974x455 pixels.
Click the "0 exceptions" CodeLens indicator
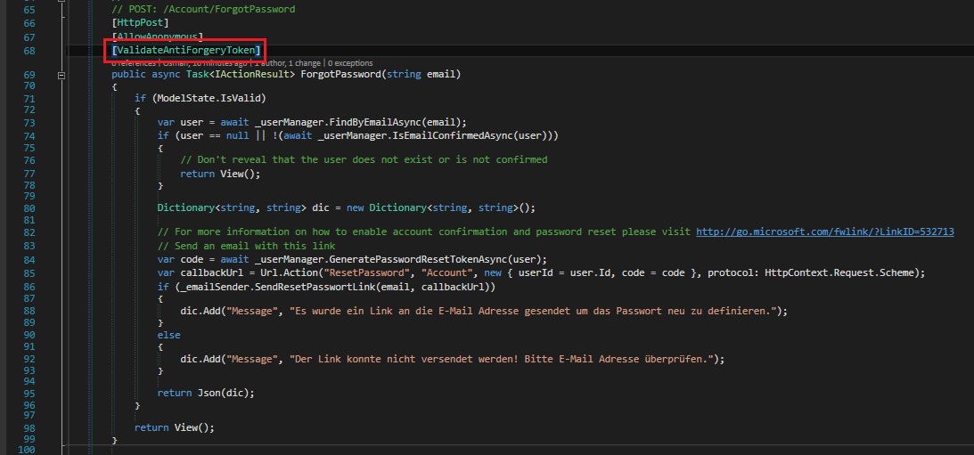[350, 62]
